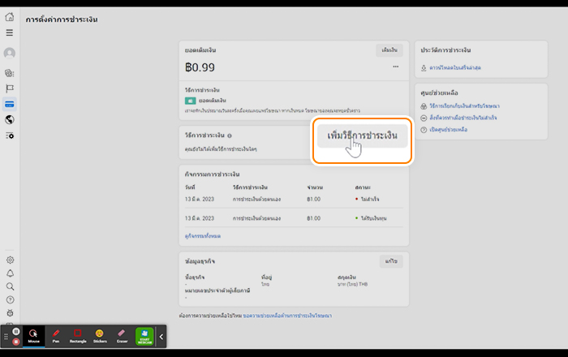Open the profile avatar in sidebar
The width and height of the screenshot is (568, 357).
pos(10,54)
